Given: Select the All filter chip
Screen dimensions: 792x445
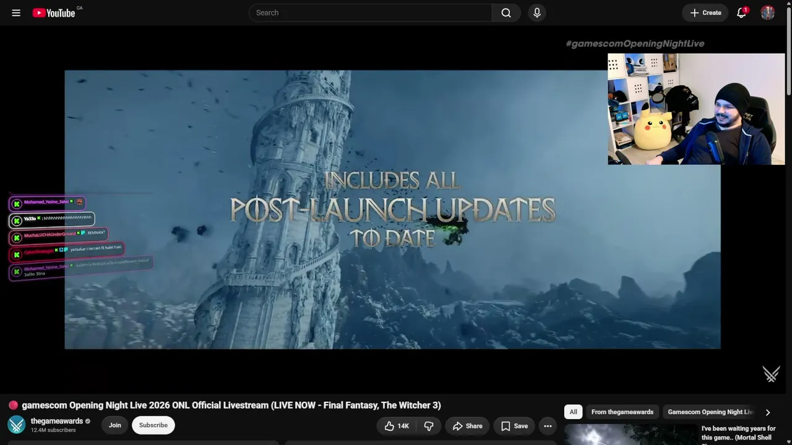Looking at the screenshot, I should pos(574,412).
